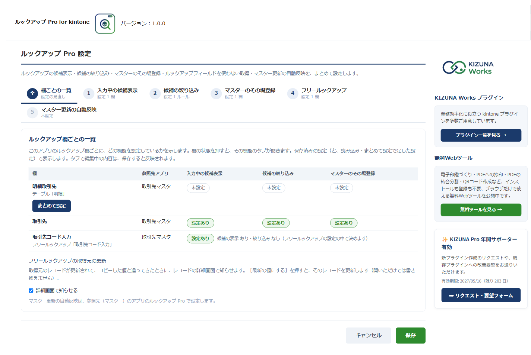
Task: Click step number 5 circle
Action: [32, 112]
